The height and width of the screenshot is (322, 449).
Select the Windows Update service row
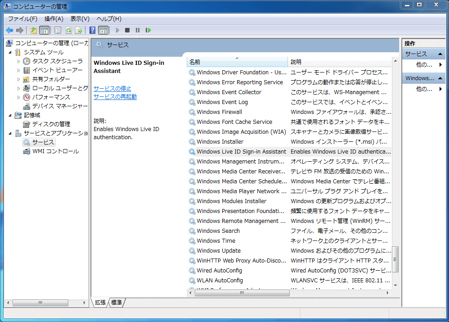289,250
